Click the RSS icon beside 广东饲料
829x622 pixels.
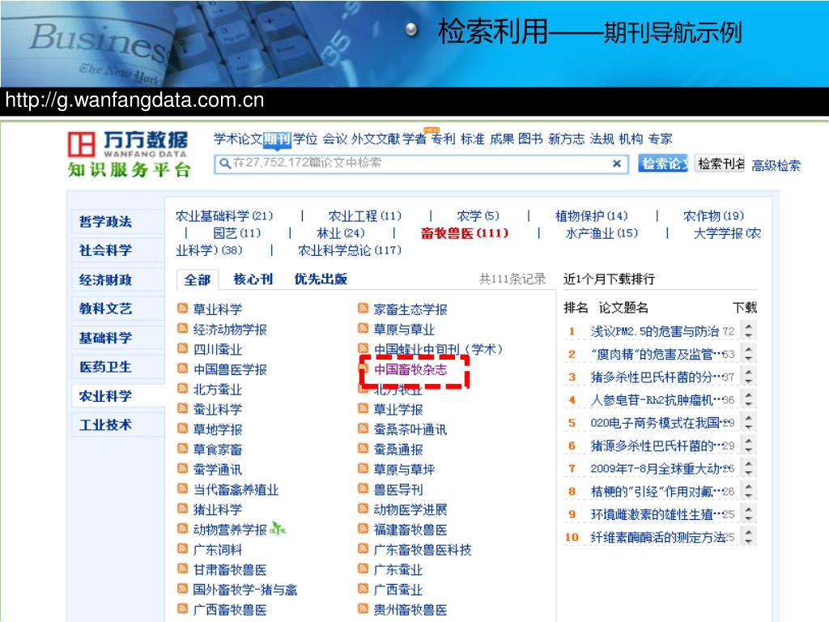[x=182, y=548]
